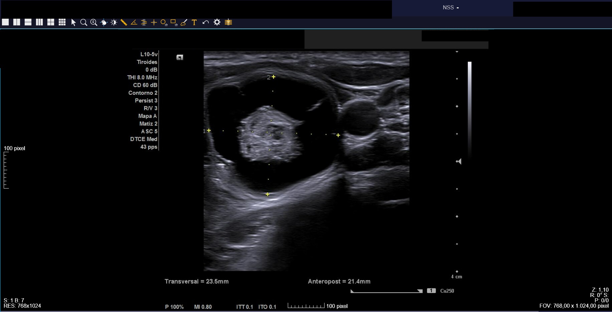The width and height of the screenshot is (612, 312).
Task: Switch to two vertical columns layout
Action: tap(17, 22)
